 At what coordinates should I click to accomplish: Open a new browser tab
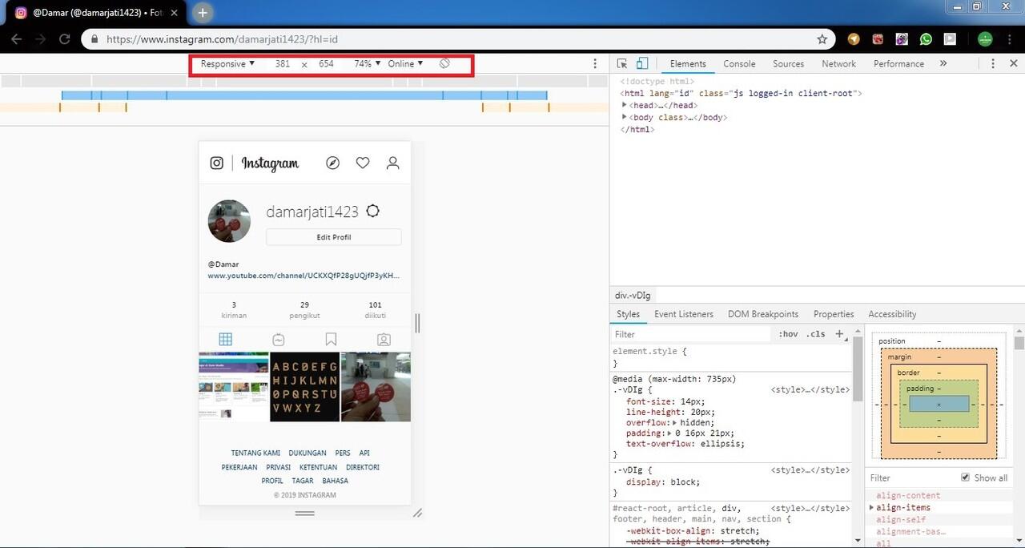point(203,13)
